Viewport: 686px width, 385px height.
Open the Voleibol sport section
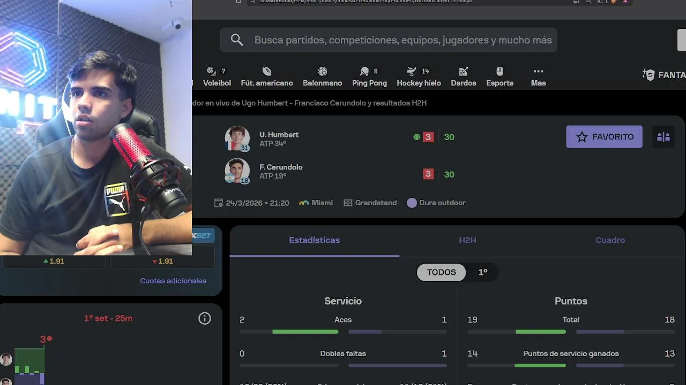coord(217,77)
